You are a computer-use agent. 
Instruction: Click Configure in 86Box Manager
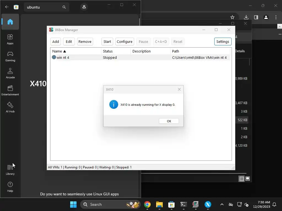pos(125,41)
